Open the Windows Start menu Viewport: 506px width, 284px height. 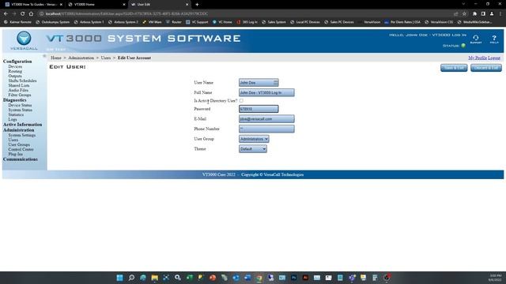coord(119,278)
